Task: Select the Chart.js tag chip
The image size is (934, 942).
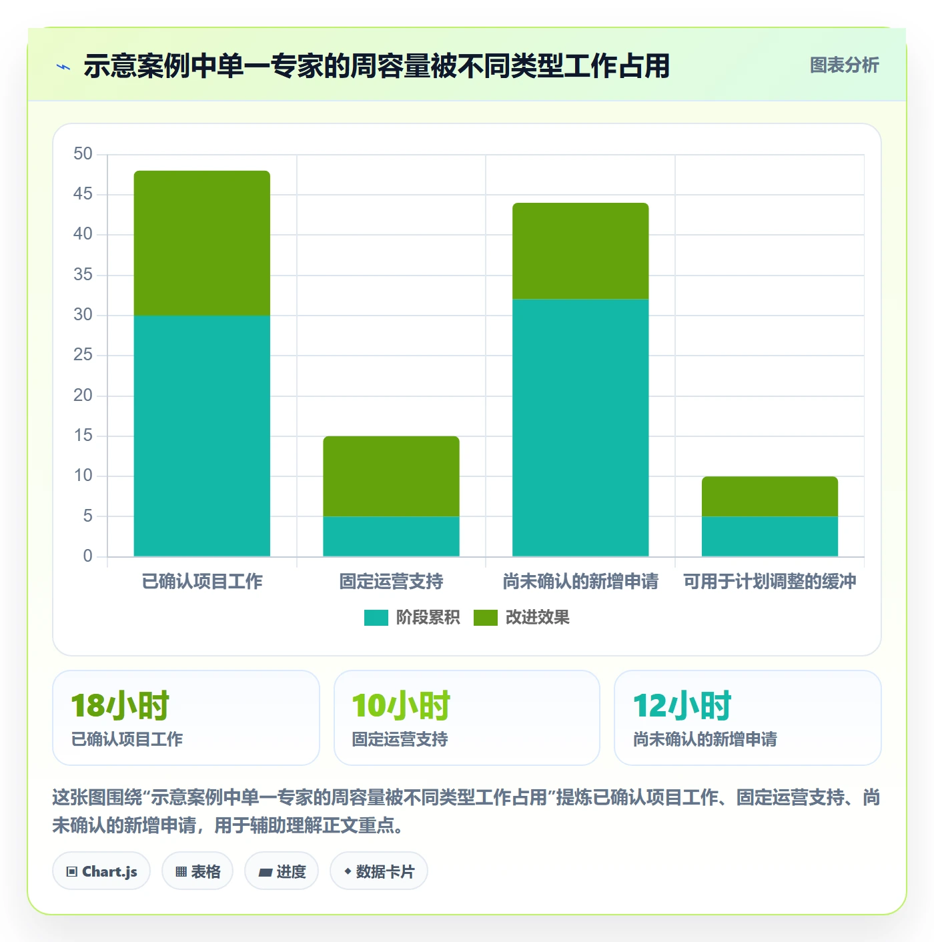Action: 101,871
